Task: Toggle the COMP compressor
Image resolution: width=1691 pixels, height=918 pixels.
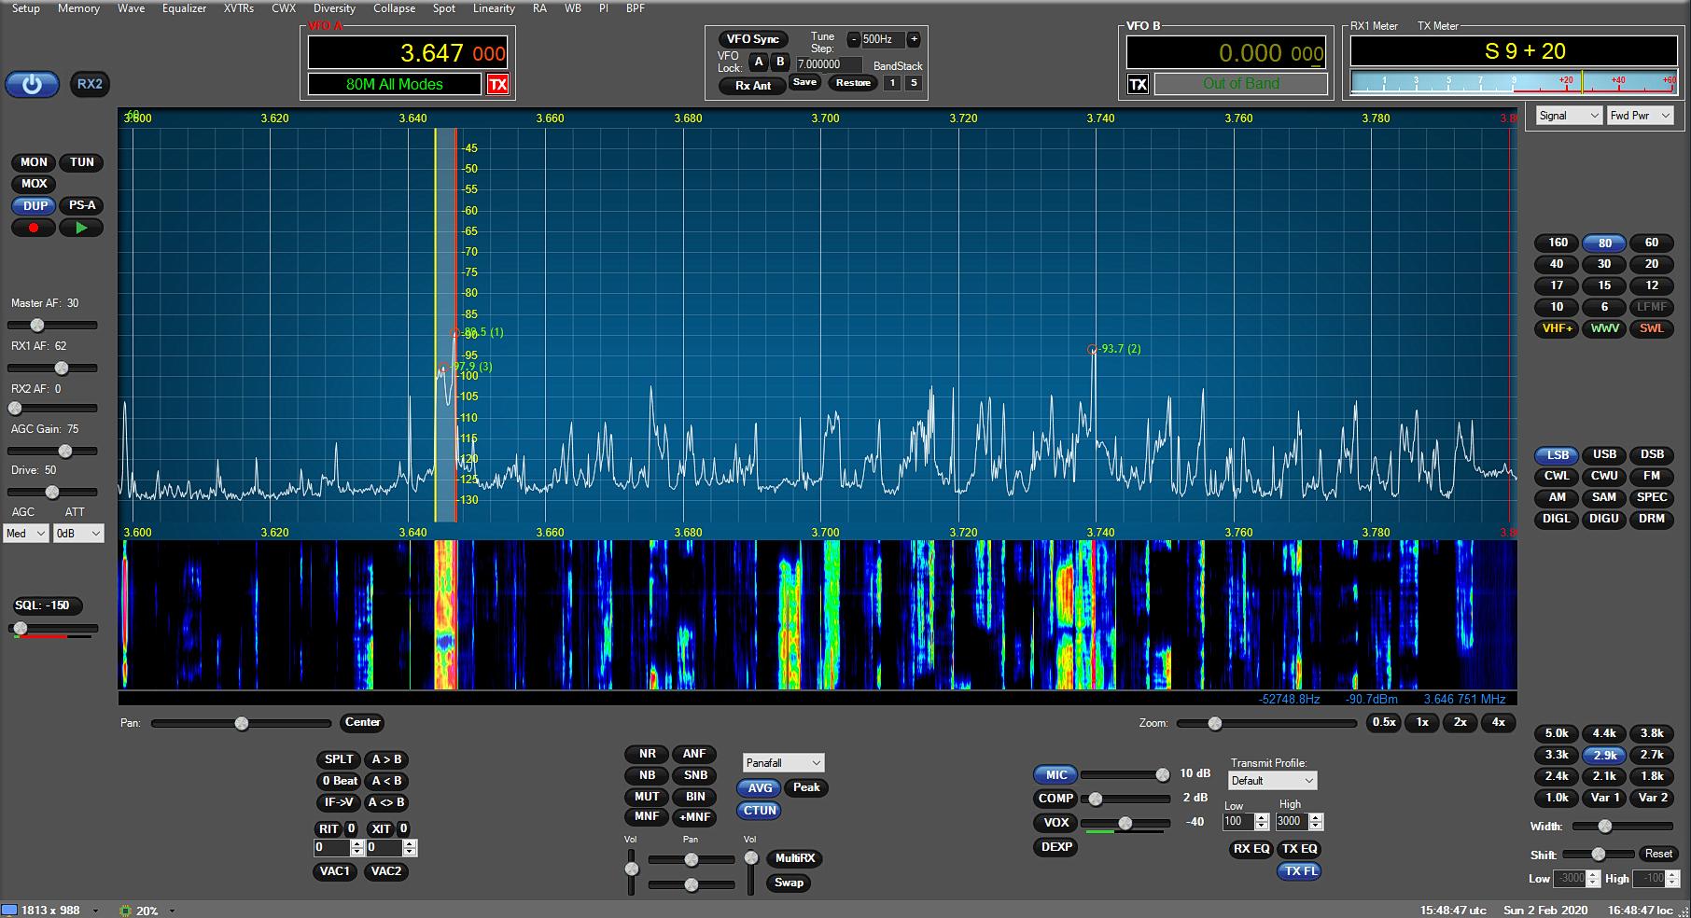Action: click(1055, 799)
